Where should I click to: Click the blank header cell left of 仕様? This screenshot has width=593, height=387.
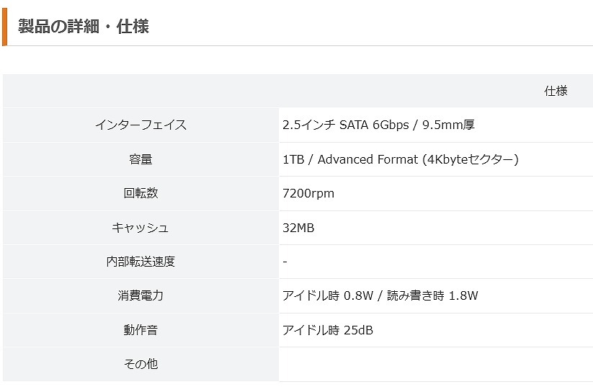click(141, 91)
